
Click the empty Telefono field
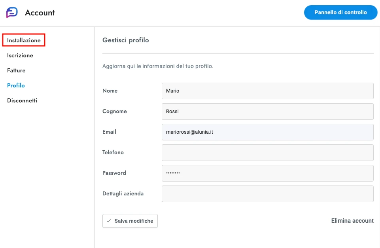(267, 153)
